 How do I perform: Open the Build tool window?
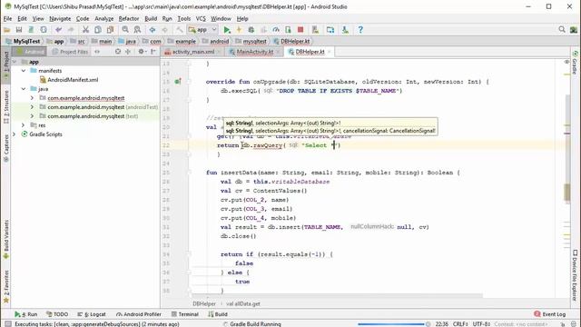click(x=218, y=314)
